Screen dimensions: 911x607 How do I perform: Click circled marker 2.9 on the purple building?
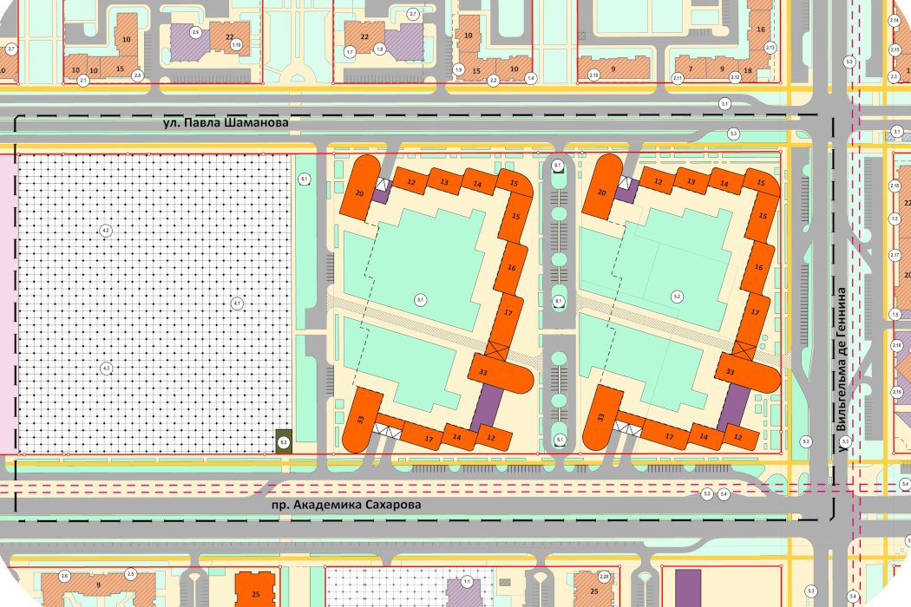[x=196, y=33]
